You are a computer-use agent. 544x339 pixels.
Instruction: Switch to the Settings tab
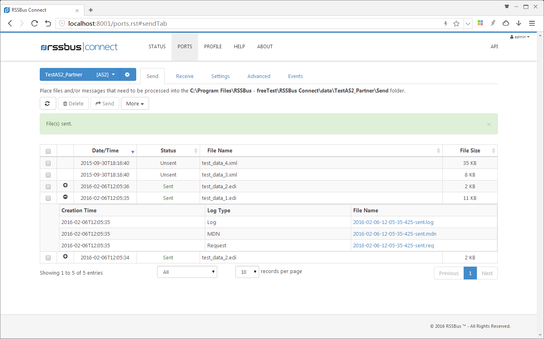pos(221,76)
